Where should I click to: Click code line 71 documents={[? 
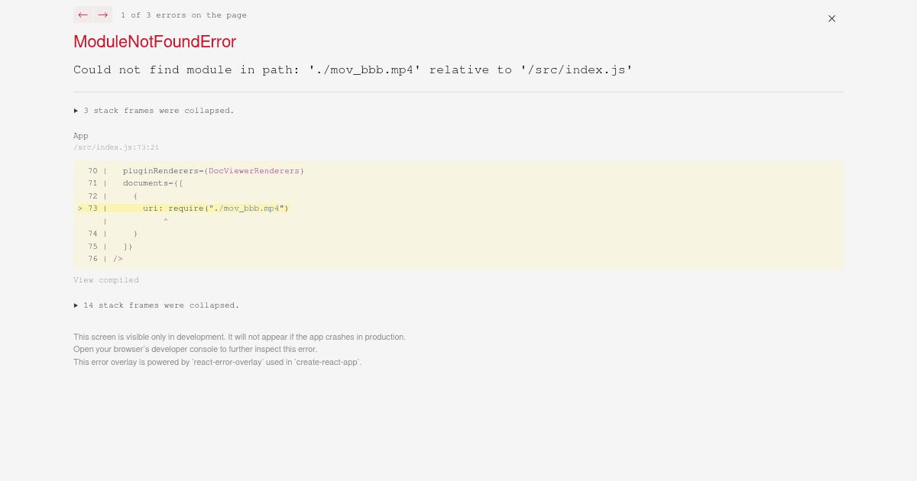click(136, 183)
